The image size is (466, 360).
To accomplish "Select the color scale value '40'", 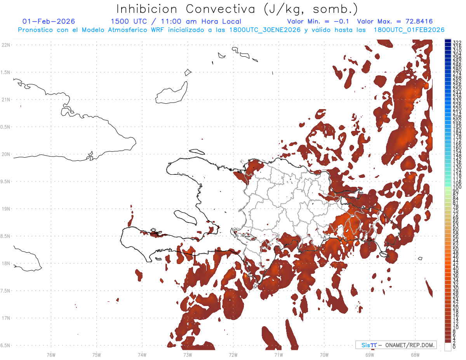I will (456, 269).
